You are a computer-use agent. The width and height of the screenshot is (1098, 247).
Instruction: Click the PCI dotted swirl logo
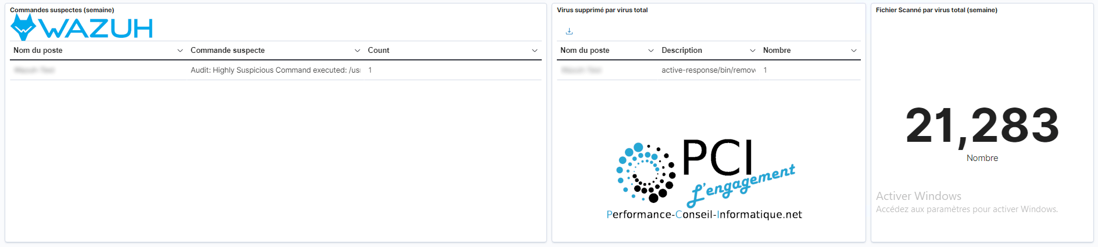click(x=646, y=173)
